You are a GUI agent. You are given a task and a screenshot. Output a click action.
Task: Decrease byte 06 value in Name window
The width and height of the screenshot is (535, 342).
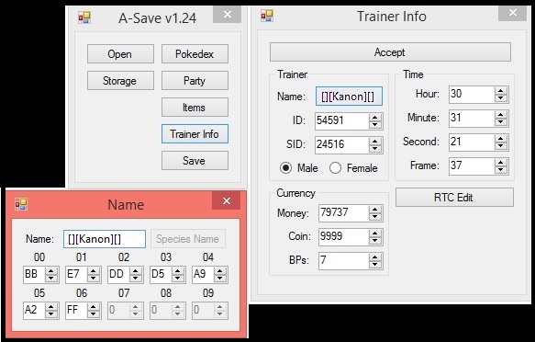tap(94, 314)
